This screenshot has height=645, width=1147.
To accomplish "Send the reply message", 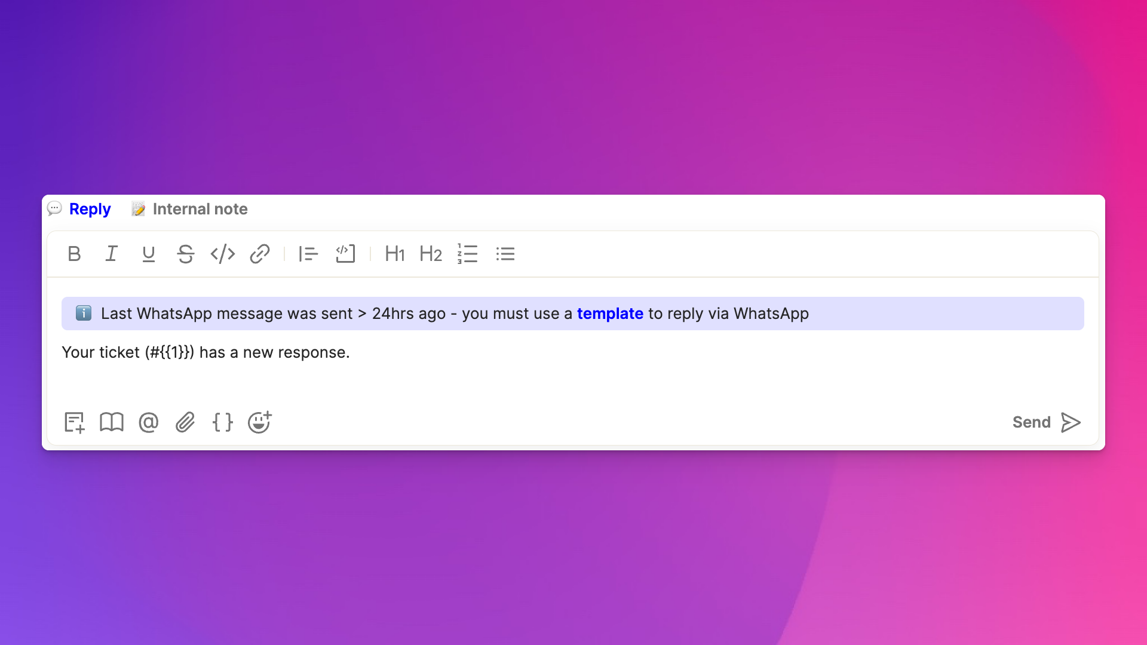I will tap(1047, 422).
